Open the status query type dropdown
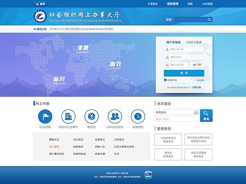Screen dimensions: 246x184 [x=176, y=112]
